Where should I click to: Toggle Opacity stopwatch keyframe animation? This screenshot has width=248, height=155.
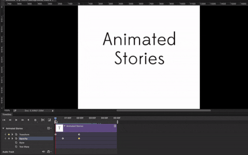pyautogui.click(x=16, y=139)
